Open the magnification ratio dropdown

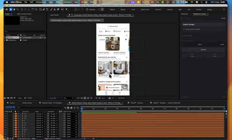pos(59,98)
